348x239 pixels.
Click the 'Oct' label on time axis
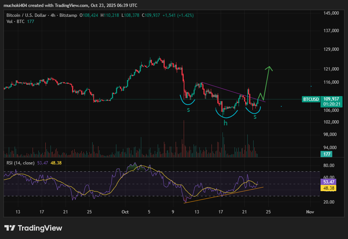pos(126,212)
